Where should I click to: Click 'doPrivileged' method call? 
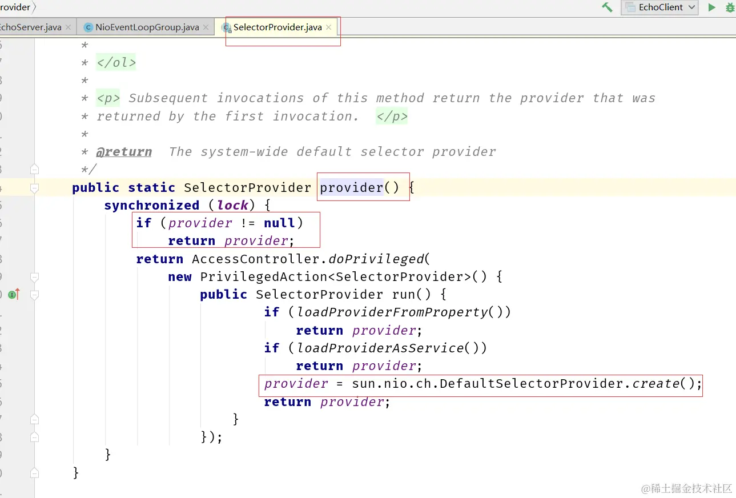[x=376, y=259]
